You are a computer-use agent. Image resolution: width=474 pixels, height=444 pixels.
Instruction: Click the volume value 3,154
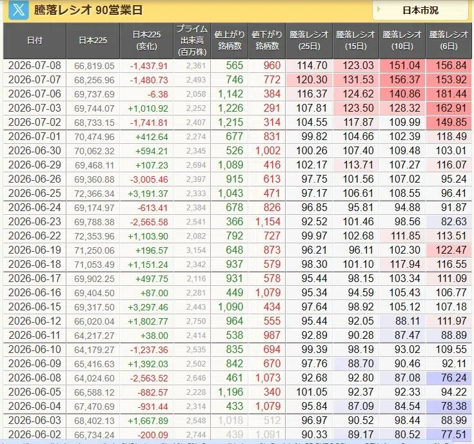pyautogui.click(x=196, y=250)
